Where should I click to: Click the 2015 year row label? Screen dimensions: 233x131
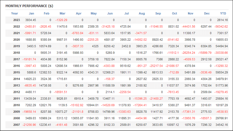(17, 72)
